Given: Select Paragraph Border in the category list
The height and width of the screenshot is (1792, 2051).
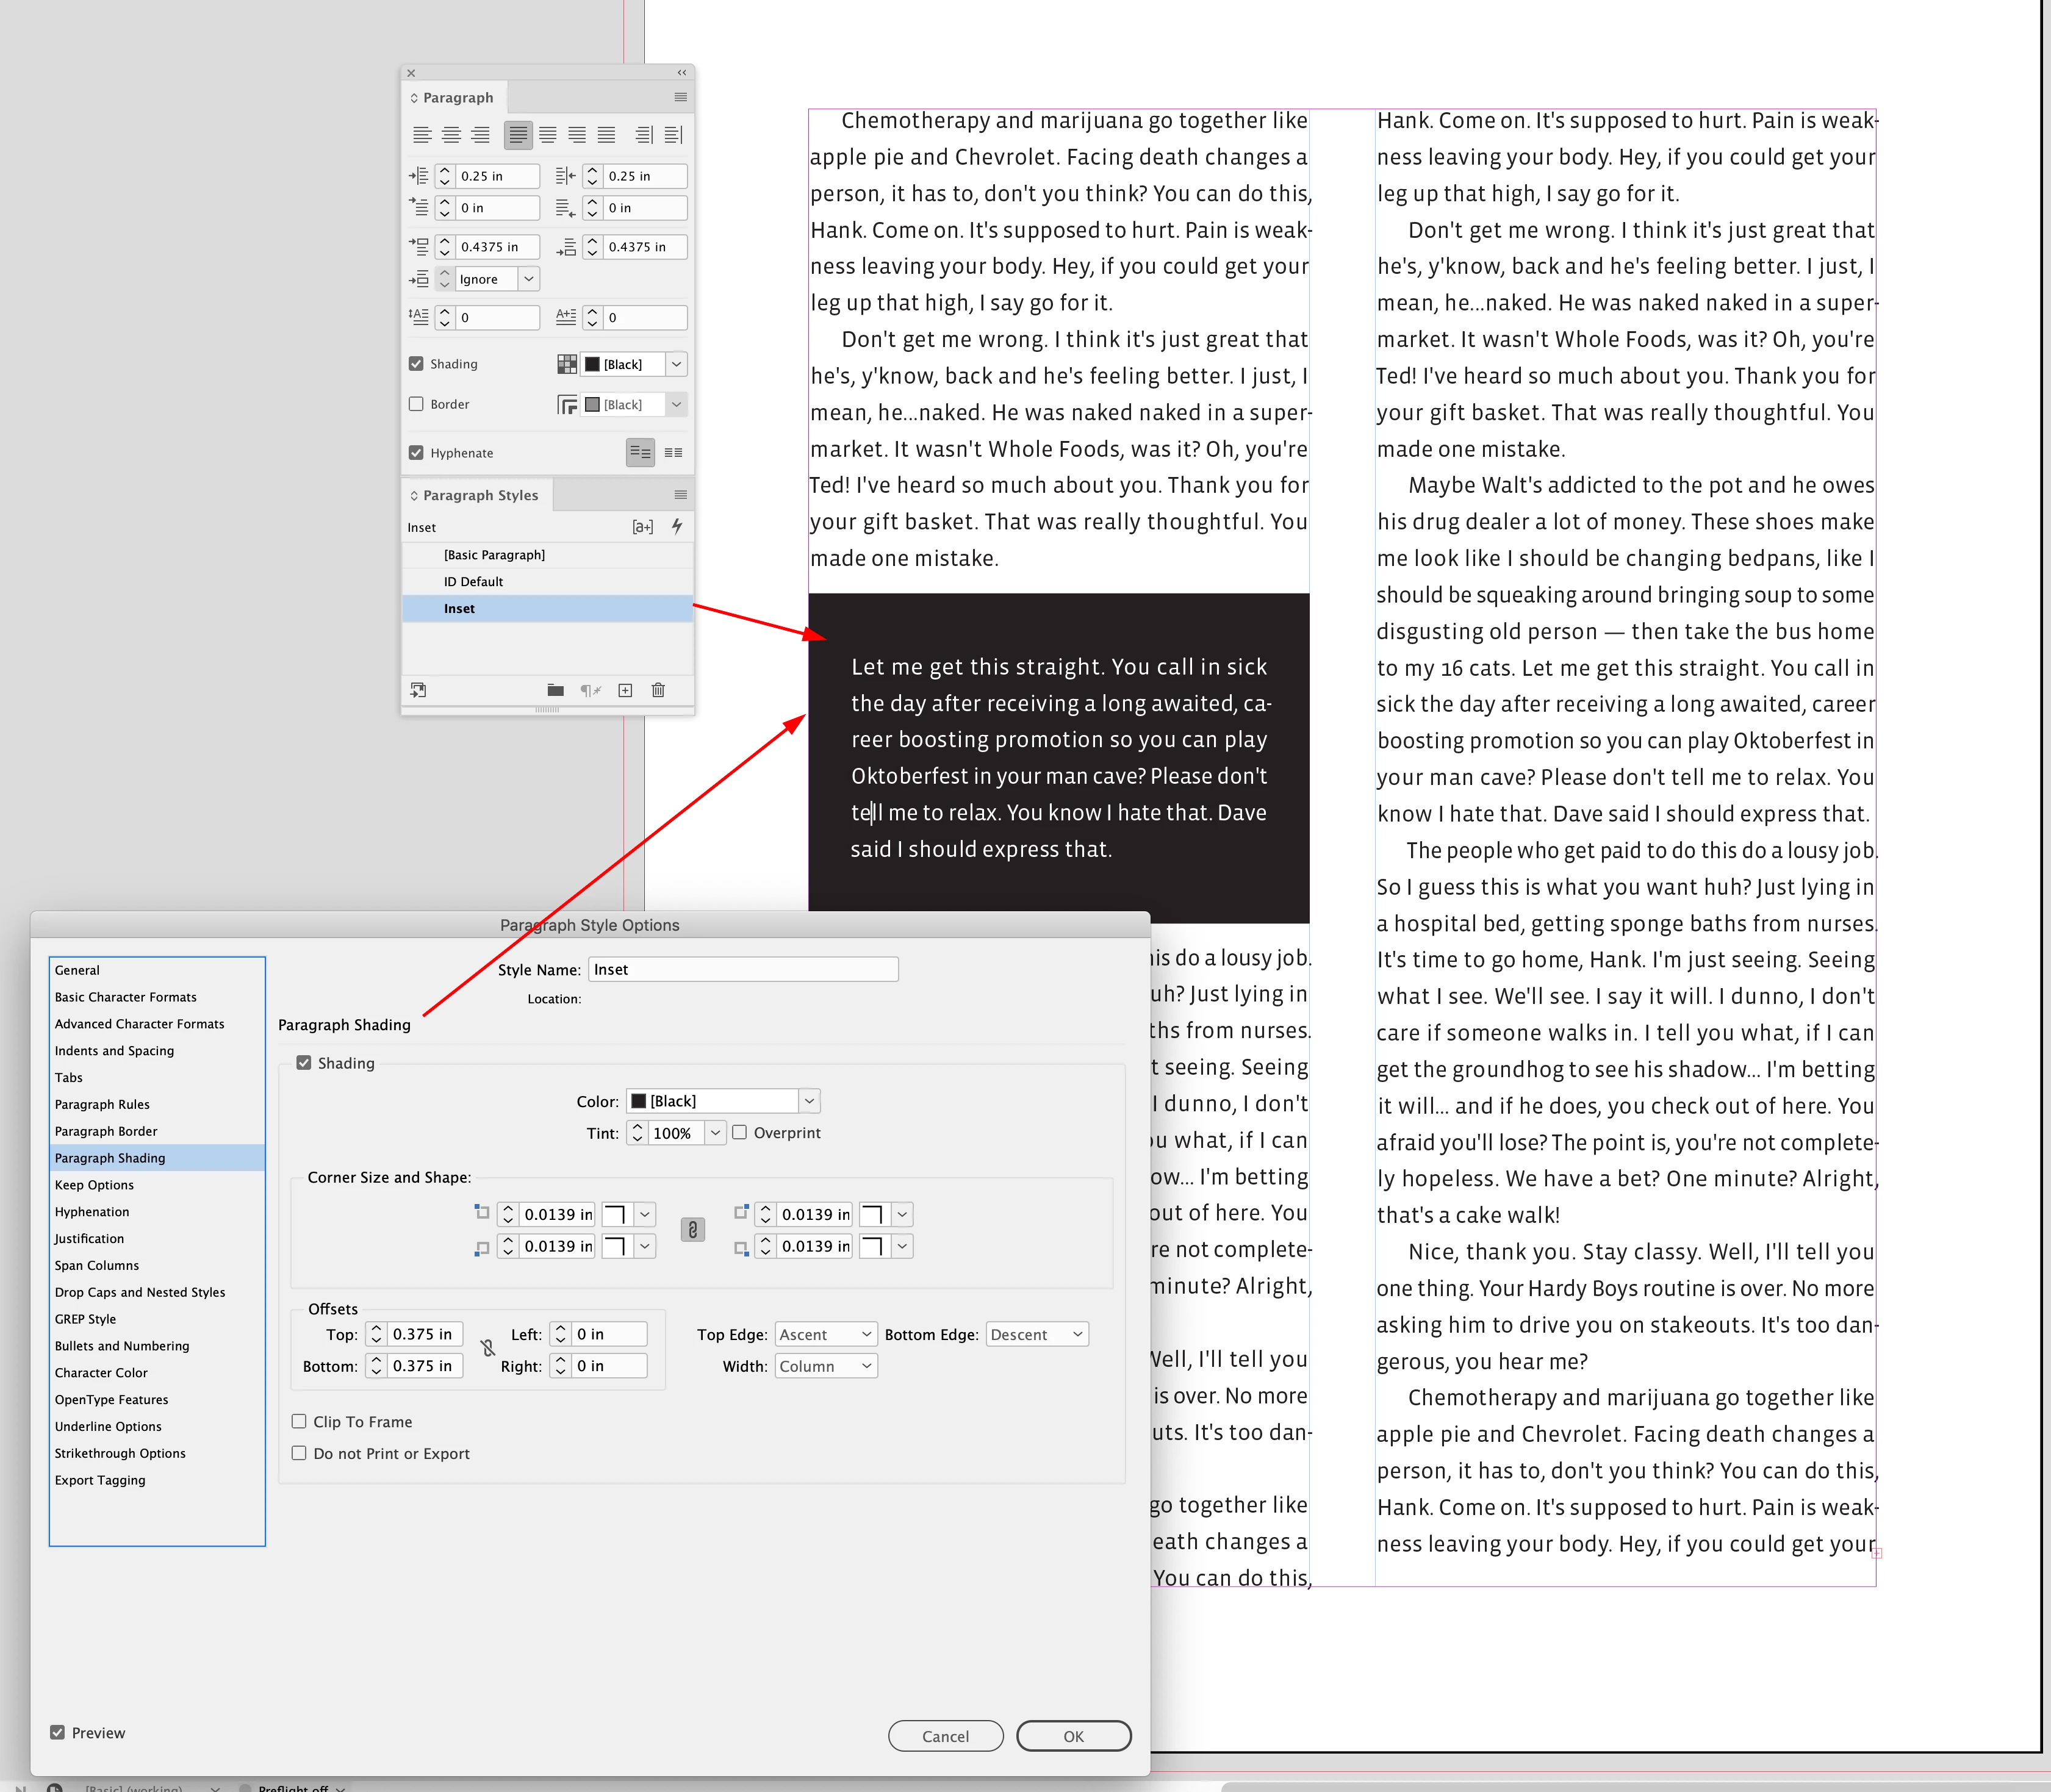Looking at the screenshot, I should click(106, 1131).
